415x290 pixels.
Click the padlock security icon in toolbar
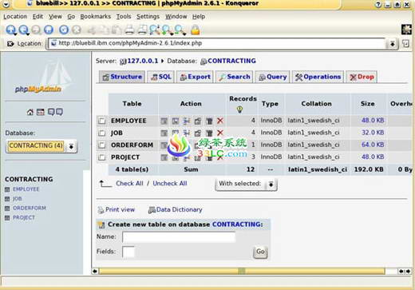pos(196,30)
